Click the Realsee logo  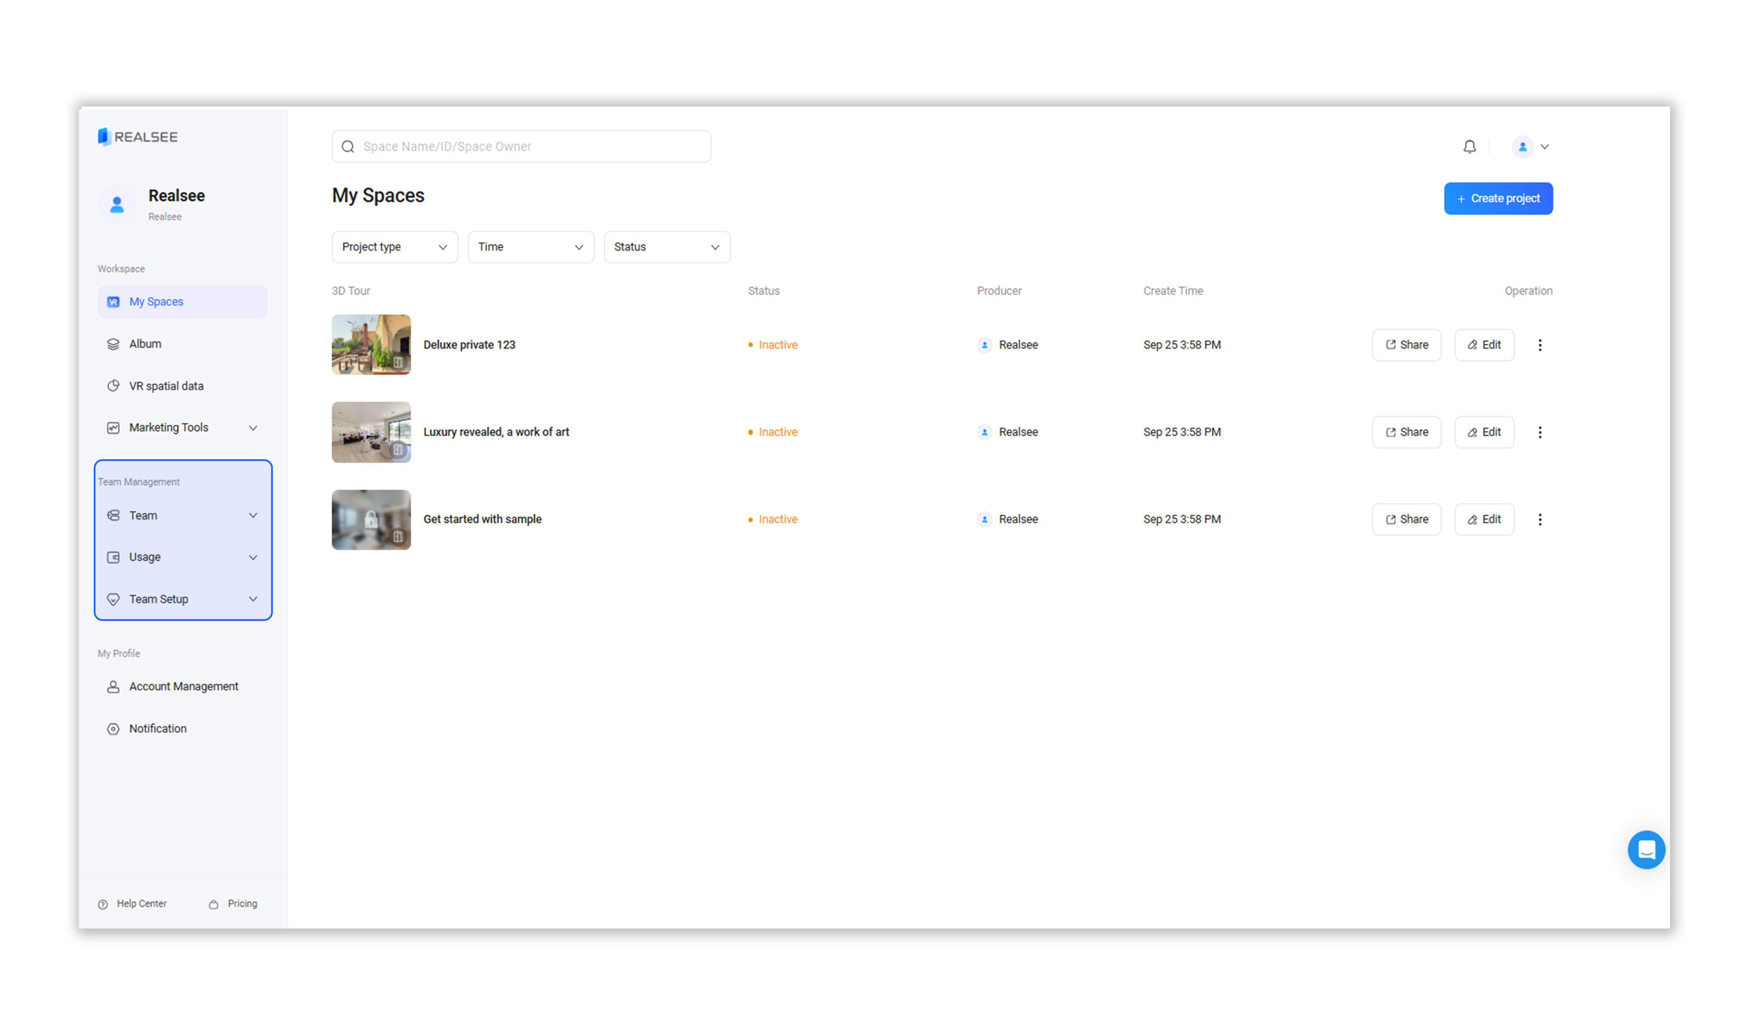click(x=138, y=137)
